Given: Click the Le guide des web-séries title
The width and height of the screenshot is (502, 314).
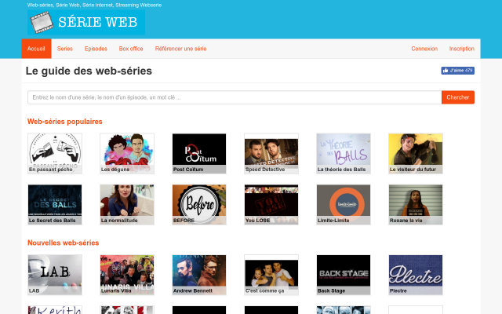Looking at the screenshot, I should coord(89,71).
